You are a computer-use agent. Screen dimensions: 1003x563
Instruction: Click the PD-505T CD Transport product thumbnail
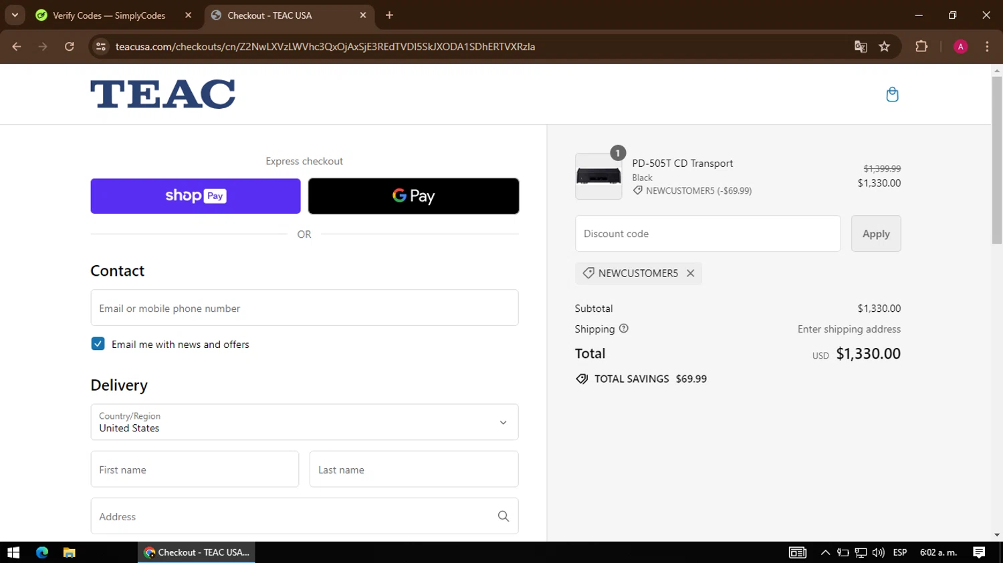coord(598,176)
